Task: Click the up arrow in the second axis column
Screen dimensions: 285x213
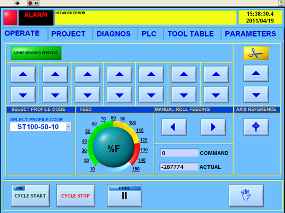Action: (x=55, y=74)
